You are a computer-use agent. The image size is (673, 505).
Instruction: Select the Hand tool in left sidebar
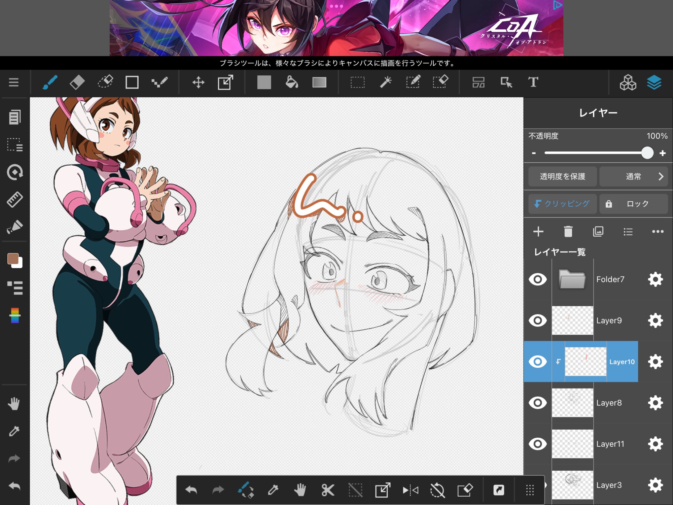pos(14,403)
